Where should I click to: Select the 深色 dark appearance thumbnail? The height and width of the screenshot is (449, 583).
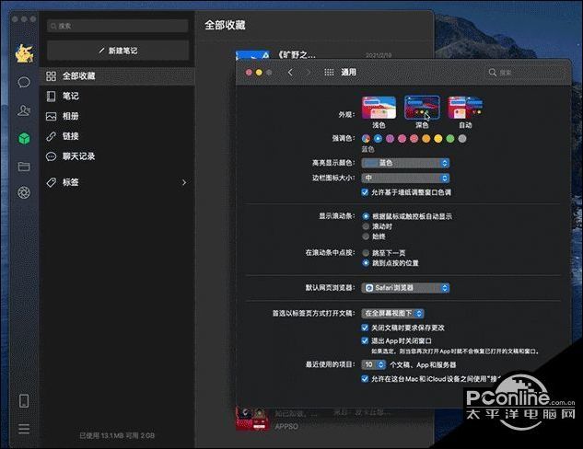click(x=422, y=108)
